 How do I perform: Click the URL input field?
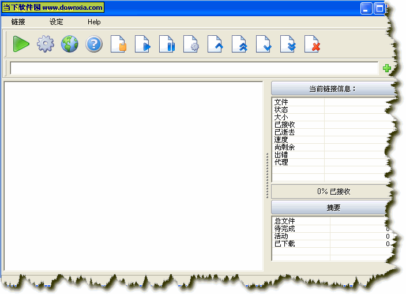coord(194,68)
